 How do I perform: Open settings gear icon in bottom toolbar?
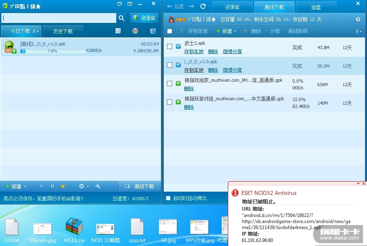[81, 186]
